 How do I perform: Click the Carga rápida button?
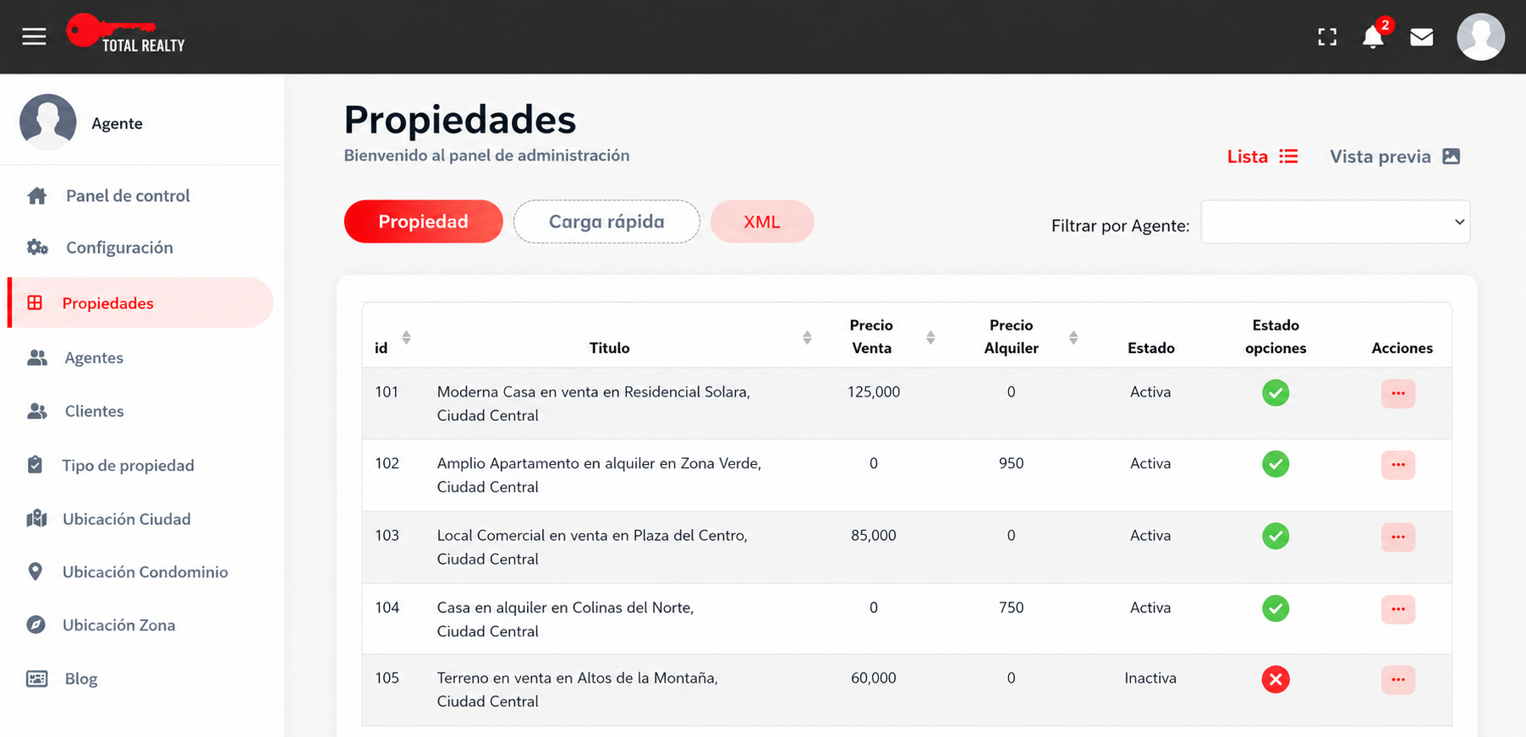coord(607,221)
